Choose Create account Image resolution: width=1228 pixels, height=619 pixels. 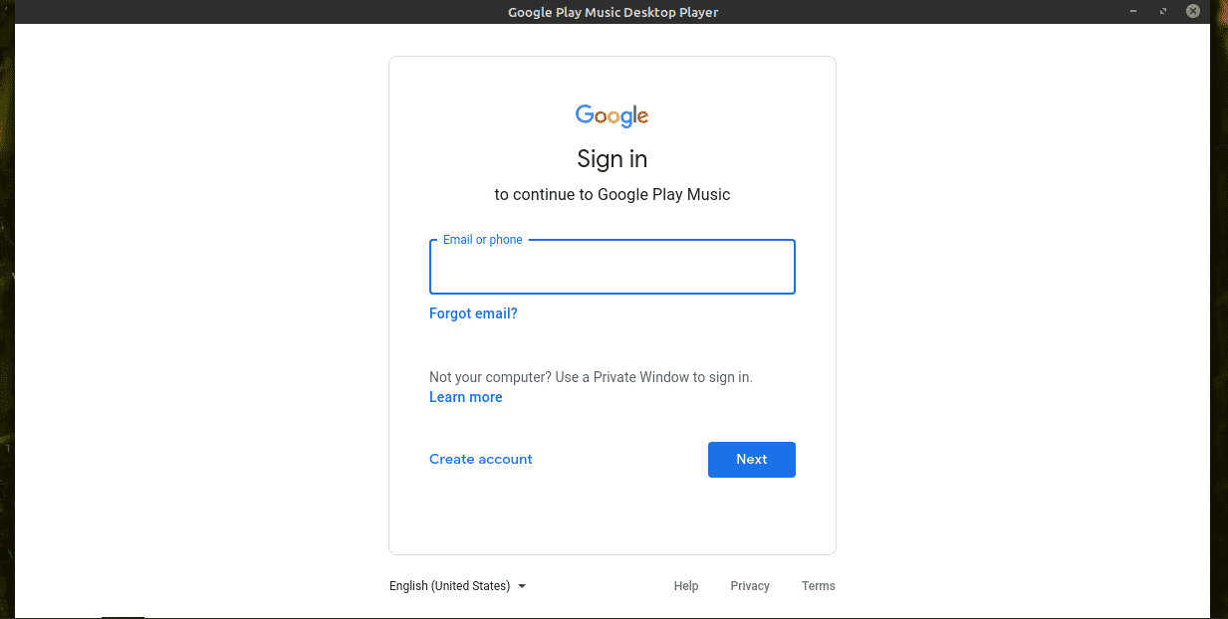[x=481, y=459]
